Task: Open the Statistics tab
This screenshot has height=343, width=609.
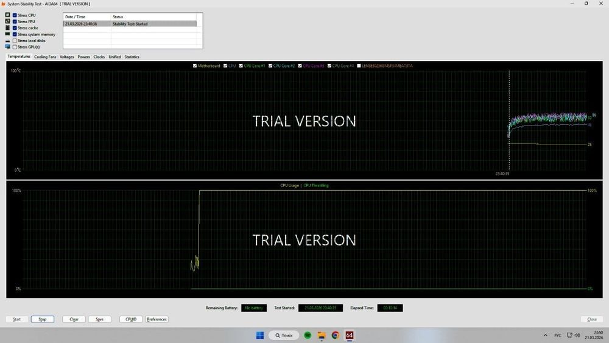Action: pyautogui.click(x=132, y=57)
